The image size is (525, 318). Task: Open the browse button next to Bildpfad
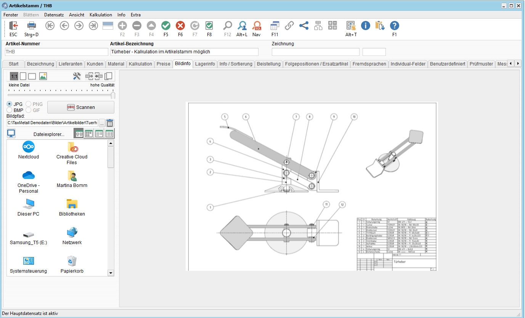[x=102, y=123]
